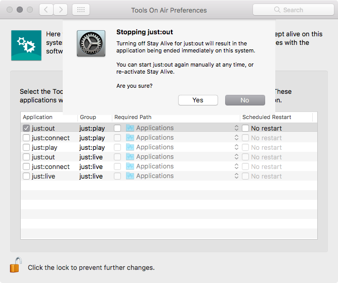Enable Stay Alive checkbox for just:play application

(26, 147)
